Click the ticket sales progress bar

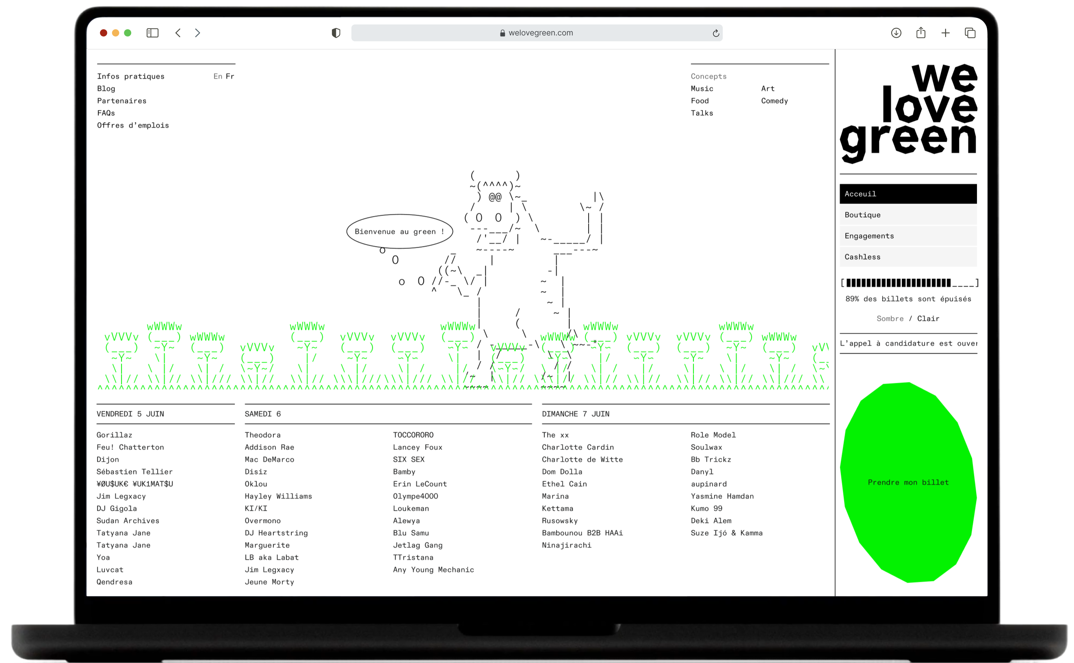(909, 283)
